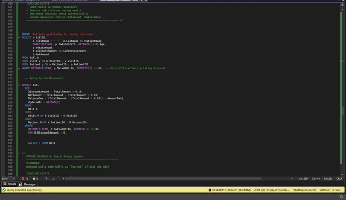346x200 pixels.
Task: Click the horizontal scrollbar thumb
Action: pyautogui.click(x=163, y=179)
